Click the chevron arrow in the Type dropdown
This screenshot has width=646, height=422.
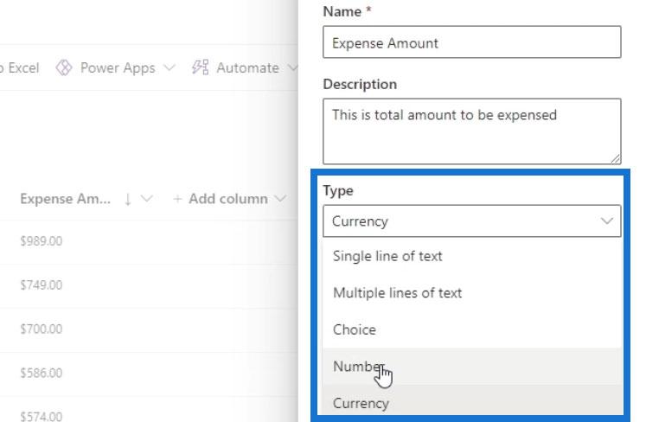[606, 221]
